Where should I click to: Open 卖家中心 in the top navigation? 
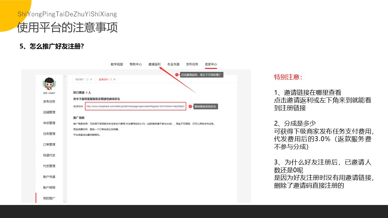(x=211, y=64)
